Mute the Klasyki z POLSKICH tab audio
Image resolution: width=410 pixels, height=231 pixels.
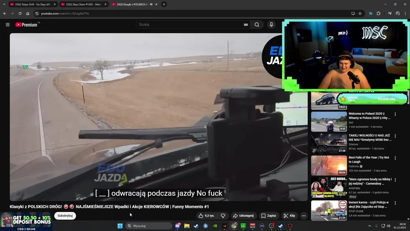[x=151, y=4]
